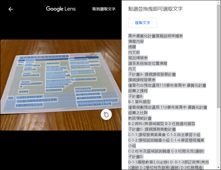Screen dimensions: 221x170
Task: Click the document photo thumbnail
Action: [61, 85]
